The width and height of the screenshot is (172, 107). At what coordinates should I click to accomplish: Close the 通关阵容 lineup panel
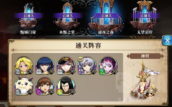pyautogui.click(x=167, y=40)
